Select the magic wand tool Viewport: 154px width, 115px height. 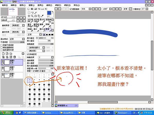(36, 13)
